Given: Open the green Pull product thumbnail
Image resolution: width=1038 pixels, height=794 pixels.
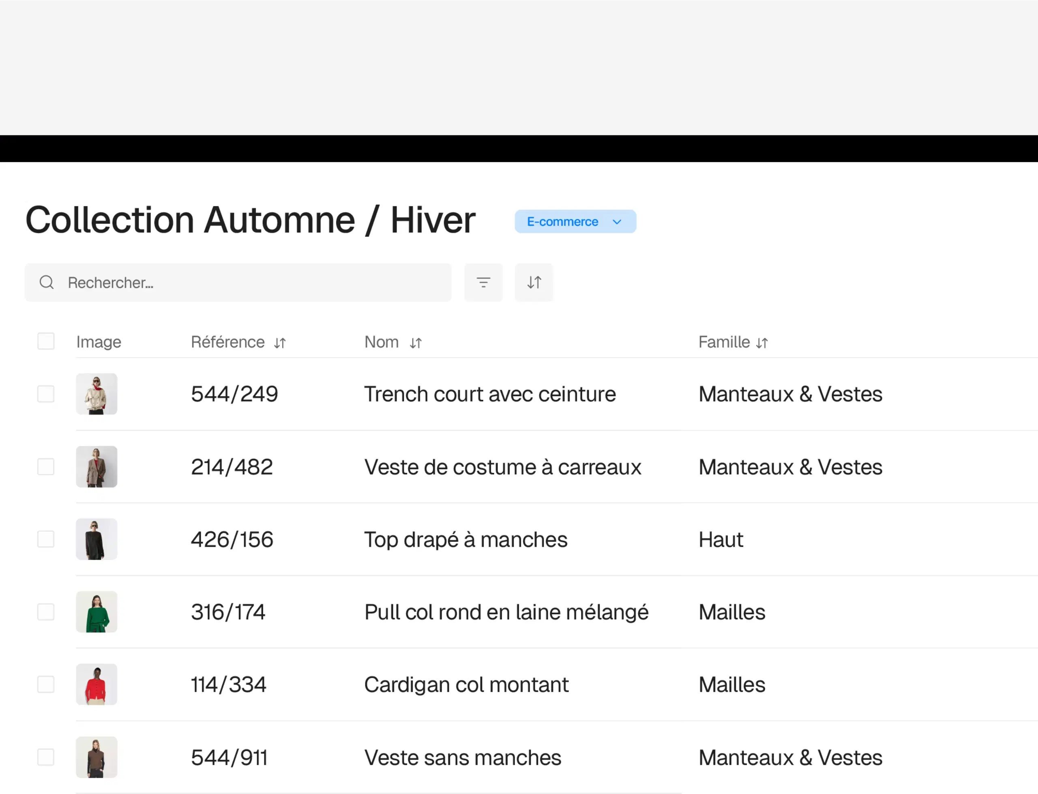Looking at the screenshot, I should click(97, 612).
